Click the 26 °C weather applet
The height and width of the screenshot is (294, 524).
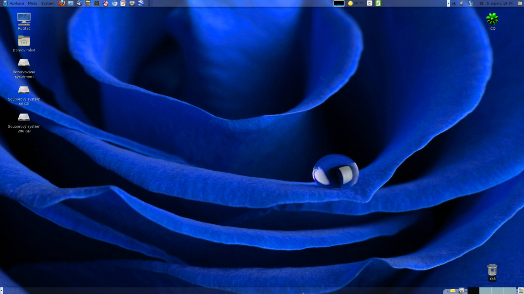[355, 3]
